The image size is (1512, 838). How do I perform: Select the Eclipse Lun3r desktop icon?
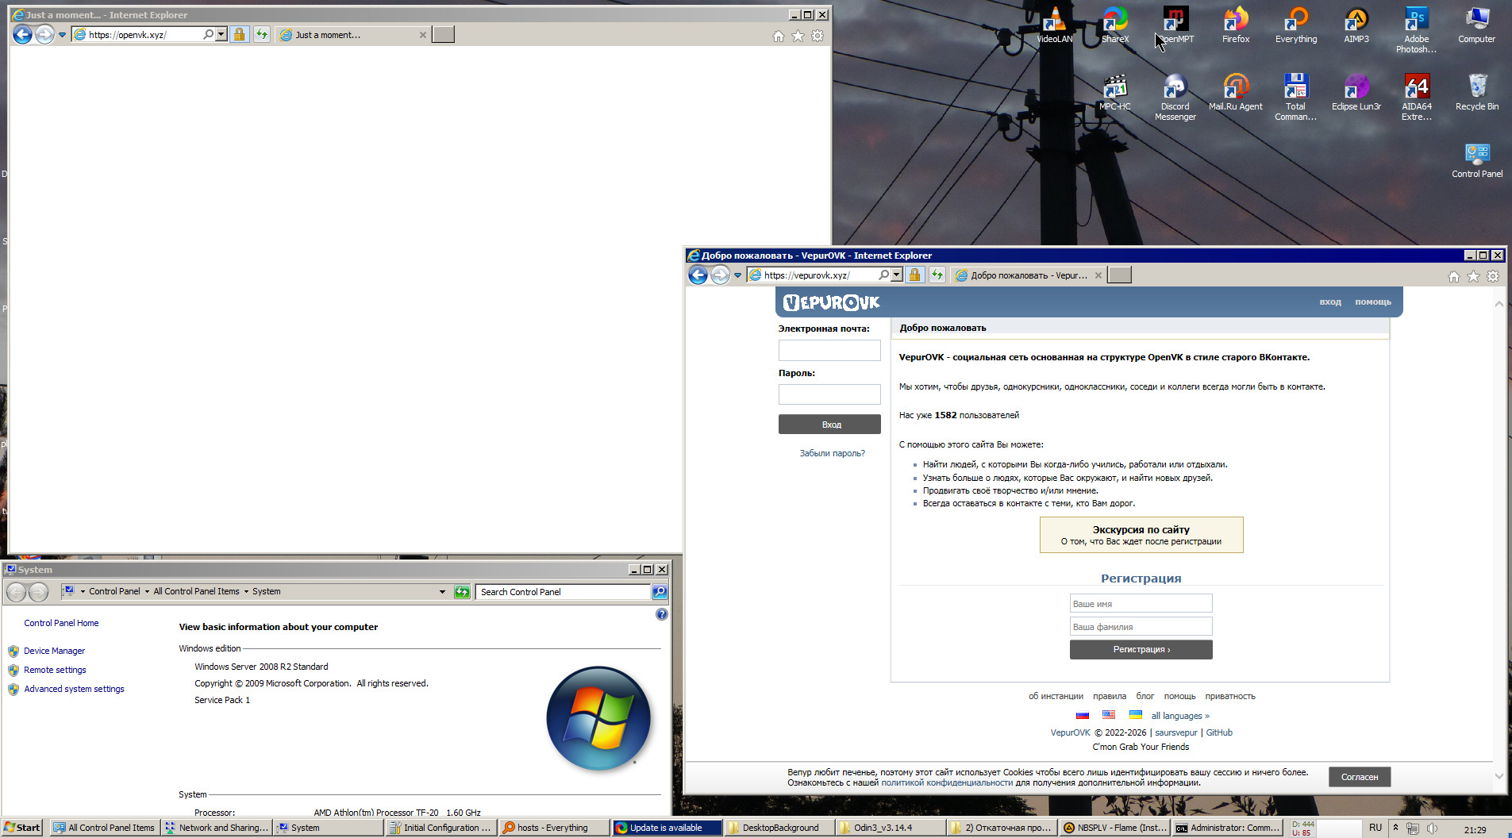click(1356, 91)
